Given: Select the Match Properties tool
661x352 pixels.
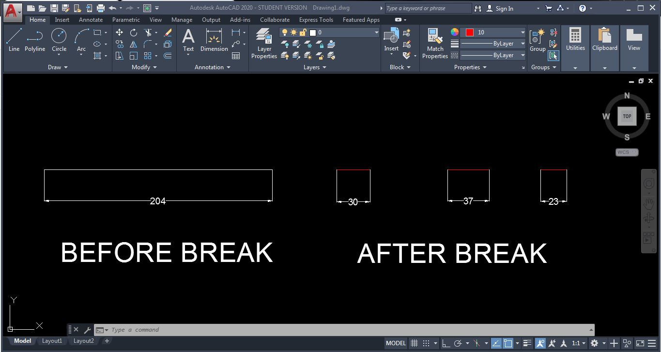Looking at the screenshot, I should 434,44.
